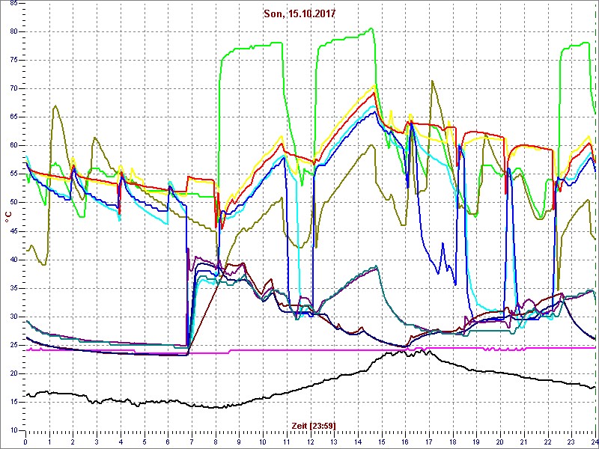Click hour 12 label on the time axis
Image resolution: width=599 pixels, height=449 pixels.
click(311, 442)
